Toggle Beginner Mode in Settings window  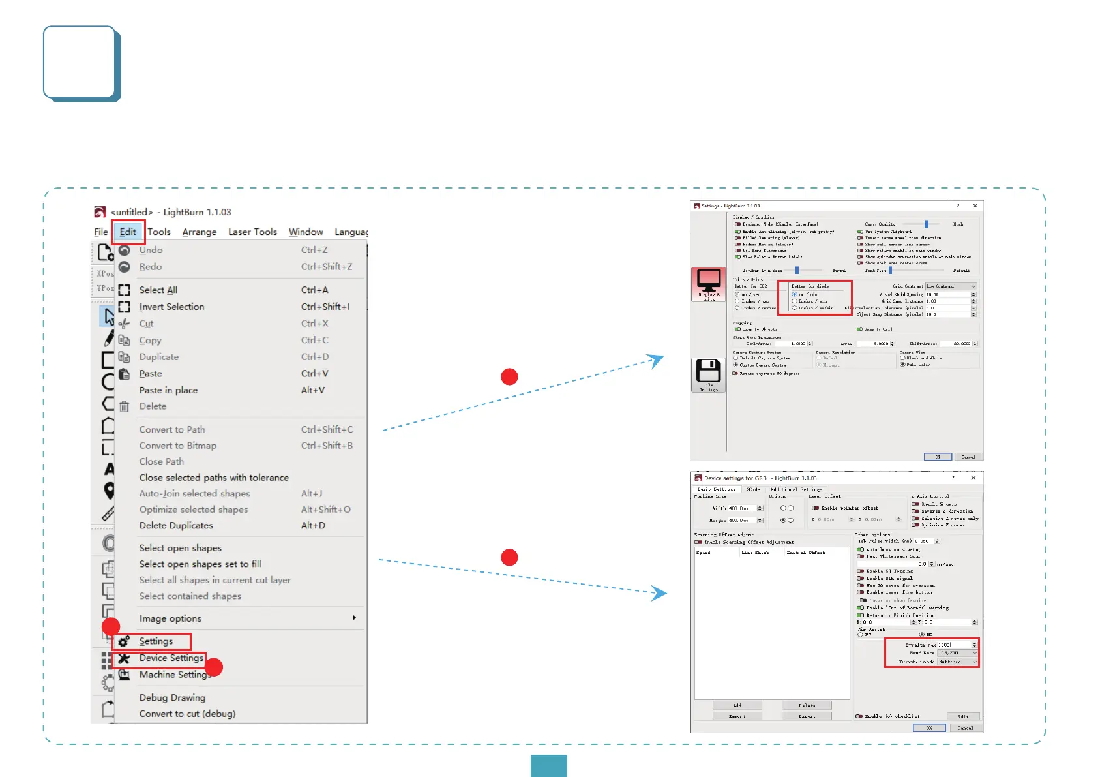coord(738,224)
